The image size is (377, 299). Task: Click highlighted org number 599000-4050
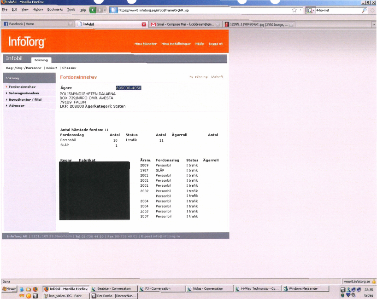coord(129,88)
